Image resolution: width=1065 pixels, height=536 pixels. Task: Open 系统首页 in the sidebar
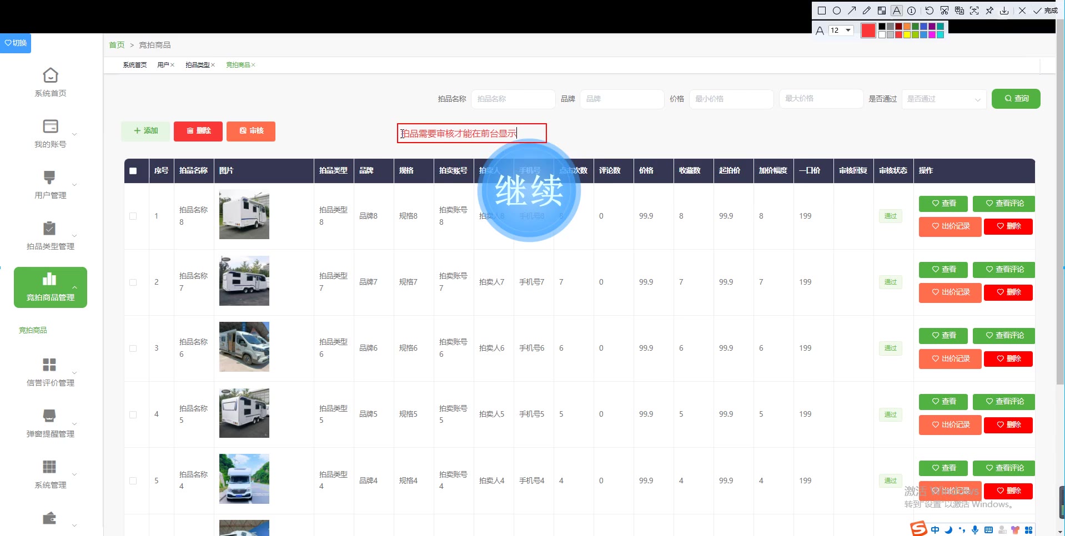click(x=51, y=82)
